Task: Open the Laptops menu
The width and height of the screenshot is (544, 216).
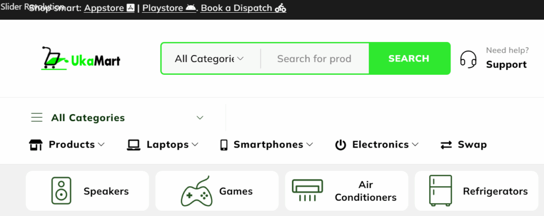Action: pyautogui.click(x=163, y=144)
